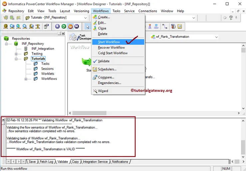The width and height of the screenshot is (246, 171).
Task: Collapse the Tutorials folder node
Action: pos(16,59)
